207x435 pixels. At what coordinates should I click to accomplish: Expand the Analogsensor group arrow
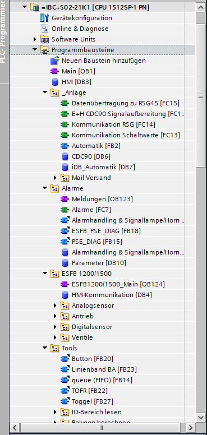(x=55, y=306)
